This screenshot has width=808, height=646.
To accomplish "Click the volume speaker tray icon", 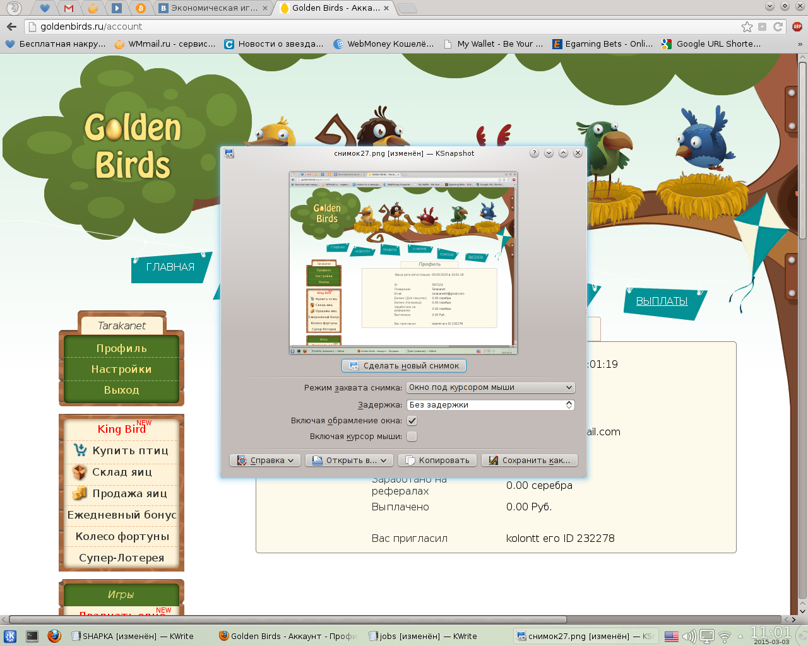I will (689, 637).
